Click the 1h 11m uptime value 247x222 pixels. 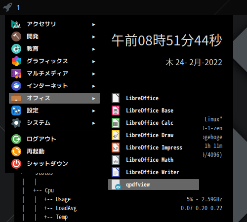click(x=213, y=146)
